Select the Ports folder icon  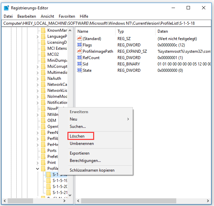pos(43,151)
